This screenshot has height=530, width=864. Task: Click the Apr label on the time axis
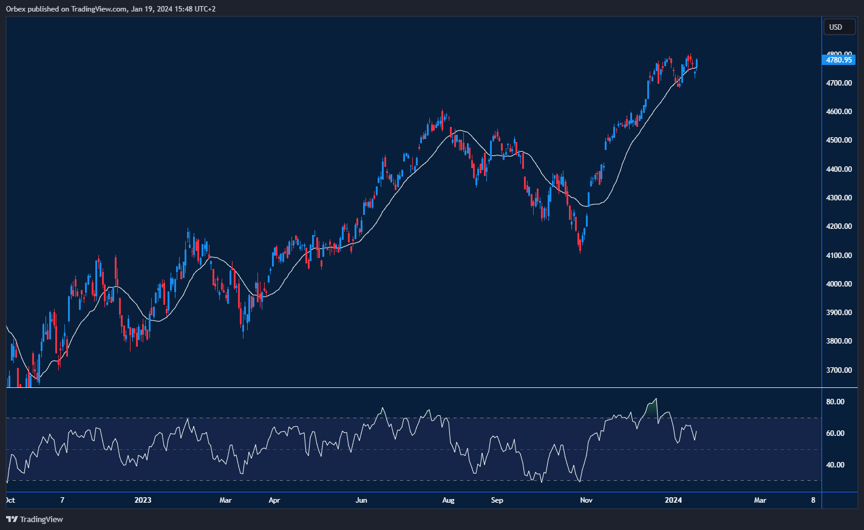coord(274,500)
